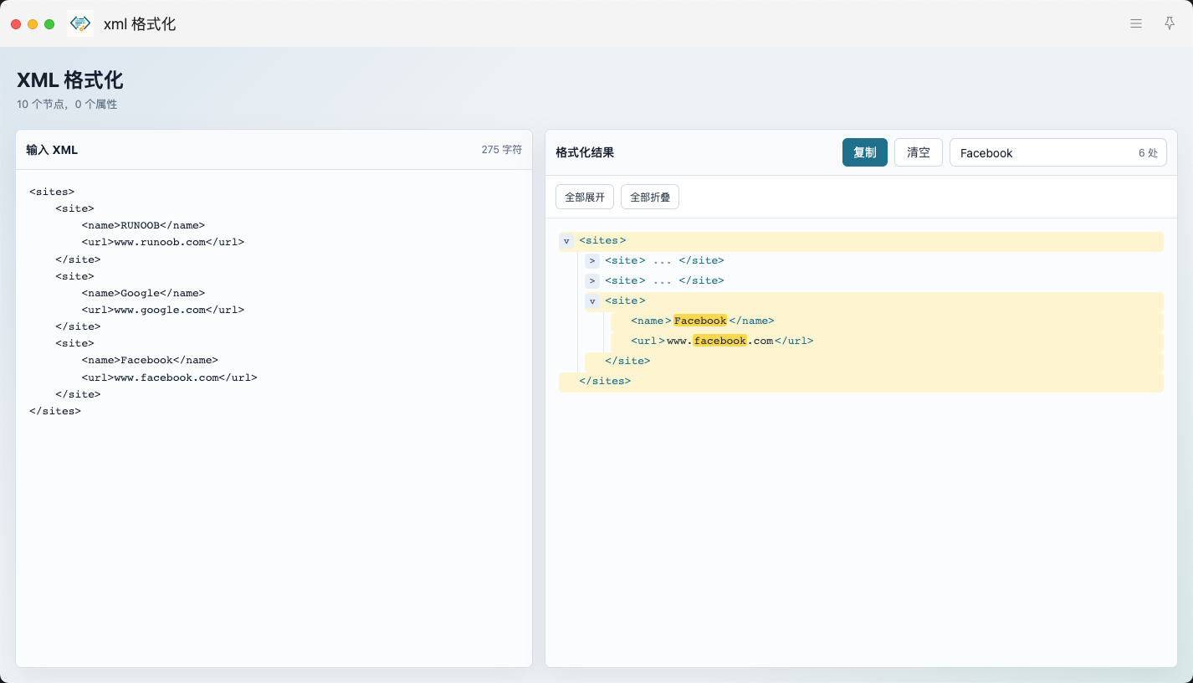This screenshot has width=1193, height=683.
Task: Select the <sites> opening row in result tree
Action: click(861, 241)
